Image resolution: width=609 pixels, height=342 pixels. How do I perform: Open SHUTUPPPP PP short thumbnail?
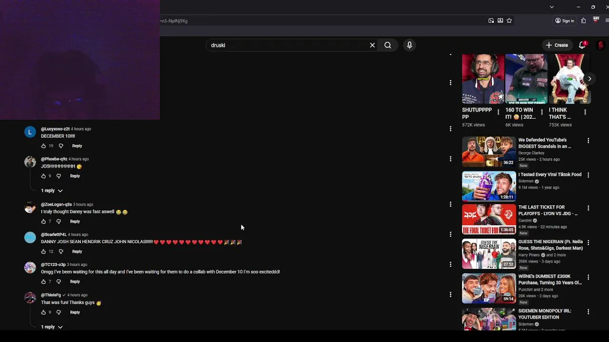click(x=483, y=79)
